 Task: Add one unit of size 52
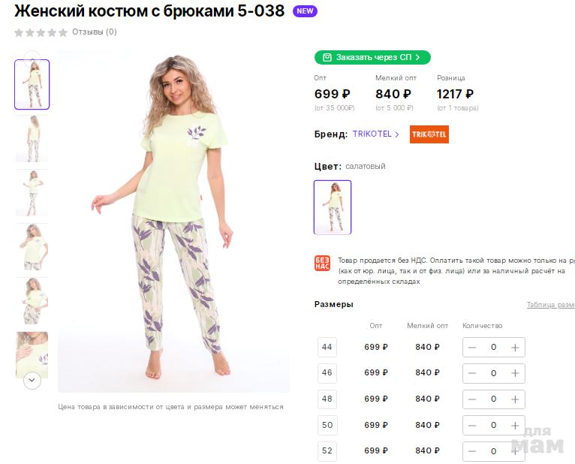point(515,451)
